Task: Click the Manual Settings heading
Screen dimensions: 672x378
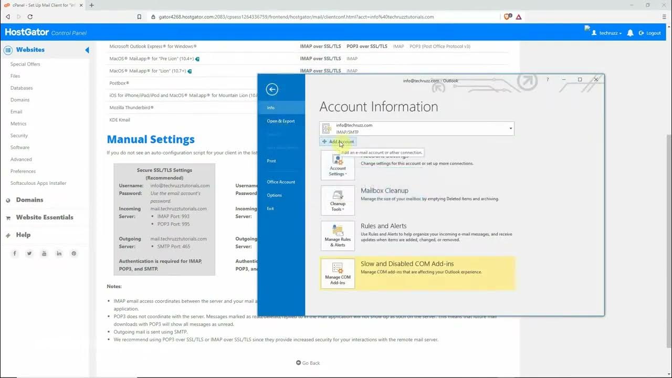Action: (151, 139)
